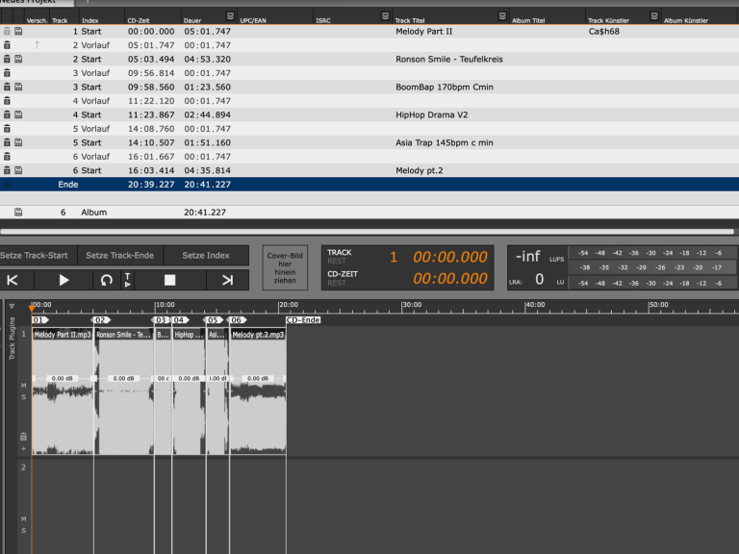Open dropdown next to Dauer column header
The image size is (739, 554).
229,16
